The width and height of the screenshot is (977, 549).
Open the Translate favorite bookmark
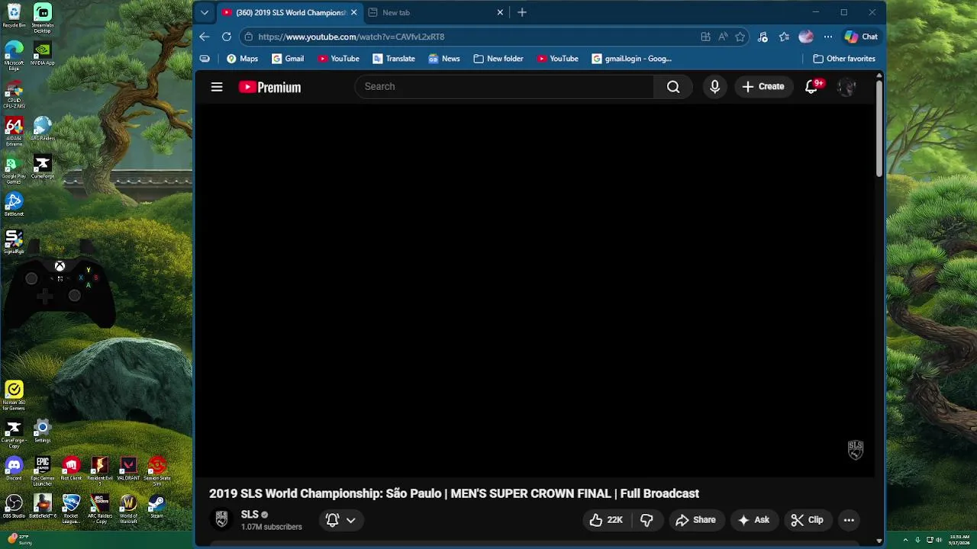pos(394,59)
